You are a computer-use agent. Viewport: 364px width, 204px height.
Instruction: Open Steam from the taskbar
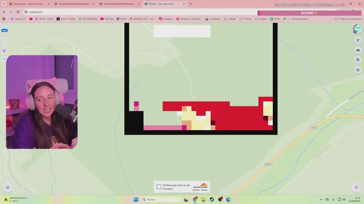[212, 199]
